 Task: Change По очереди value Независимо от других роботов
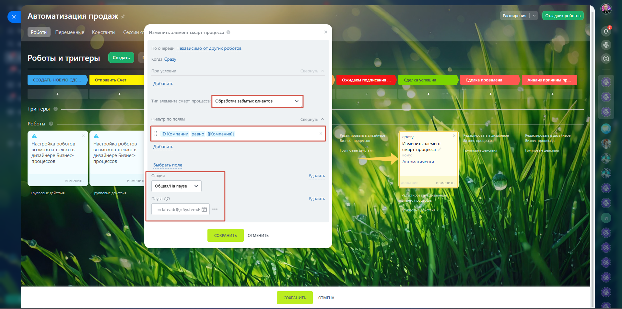209,48
